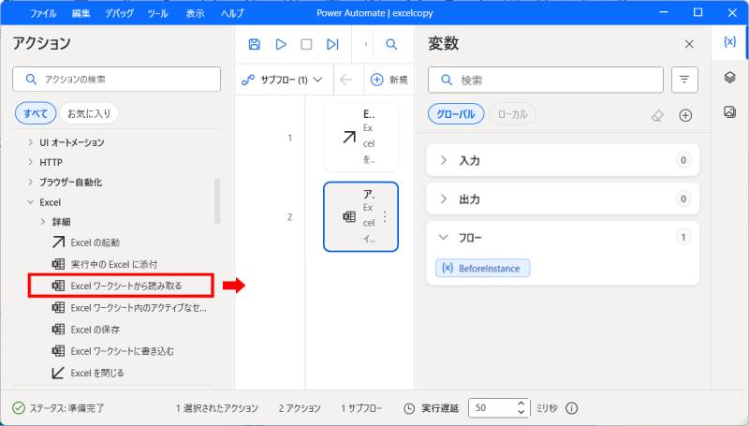Show favorite actions with the お気に入り pill
This screenshot has width=749, height=426.
(x=89, y=113)
